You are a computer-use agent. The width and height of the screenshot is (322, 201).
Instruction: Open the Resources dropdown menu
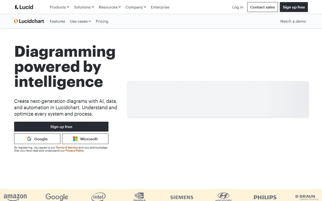(x=110, y=7)
